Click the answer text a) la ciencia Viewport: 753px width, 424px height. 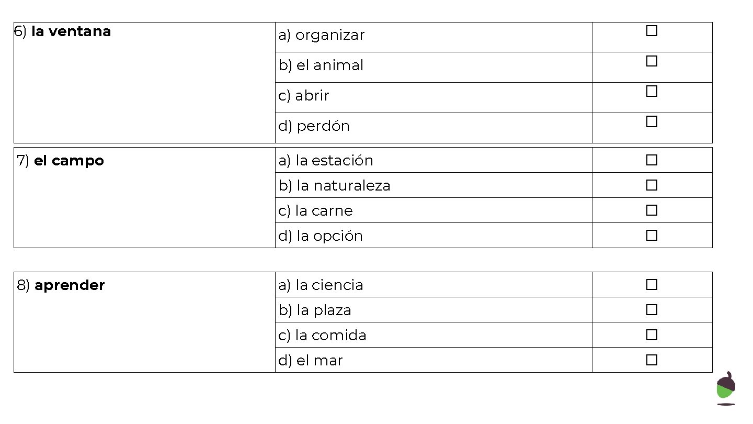(321, 285)
